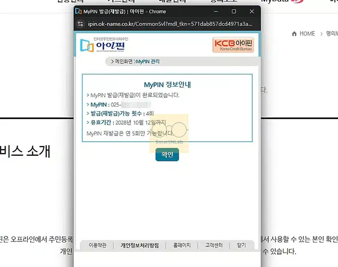Click the 아이핀 logo in popup header

point(104,44)
